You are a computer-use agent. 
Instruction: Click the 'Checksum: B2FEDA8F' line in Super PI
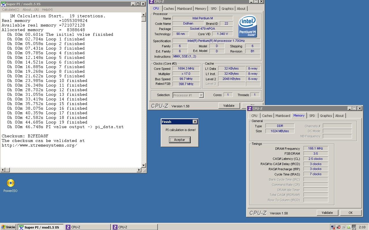coord(25,136)
